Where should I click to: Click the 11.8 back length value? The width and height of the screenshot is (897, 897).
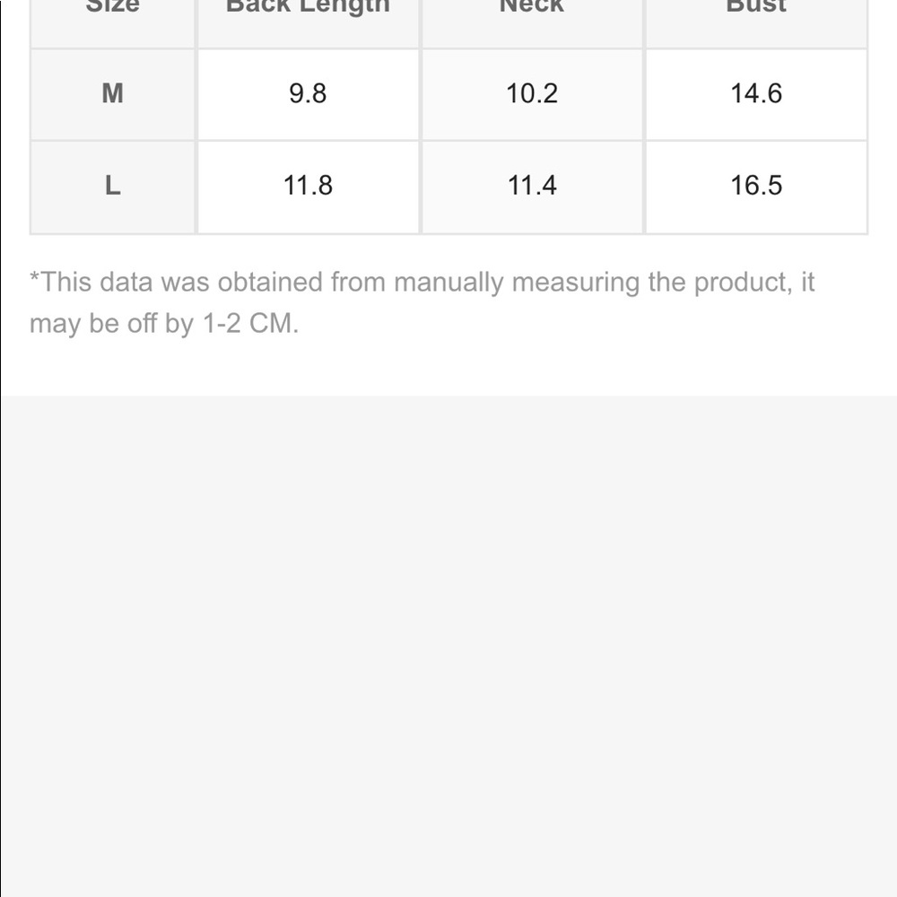tap(308, 186)
